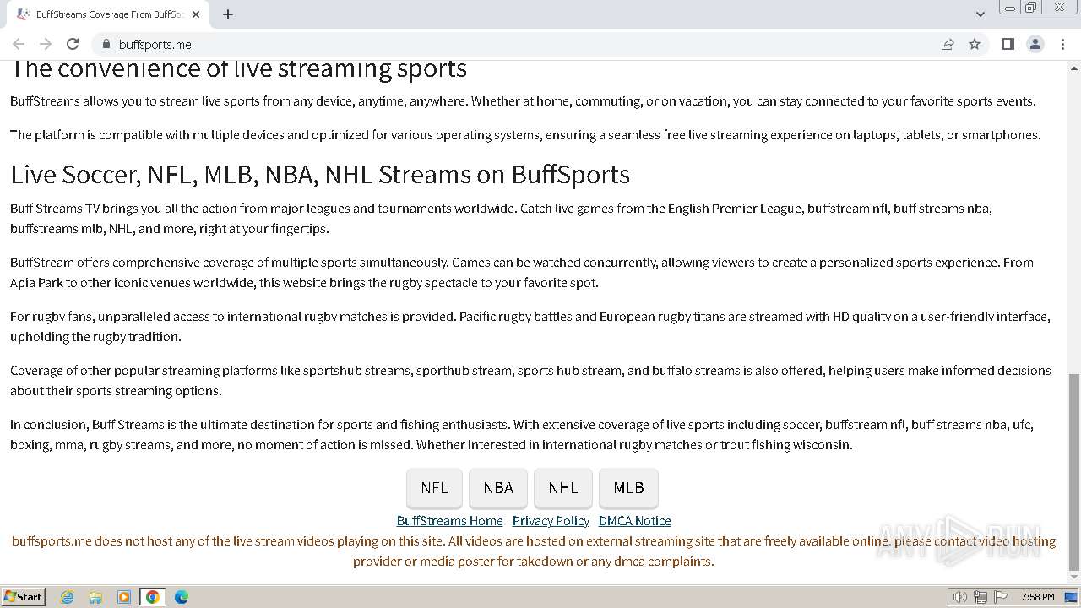Open the DMCA Notice link
Viewport: 1081px width, 608px height.
[x=635, y=521]
